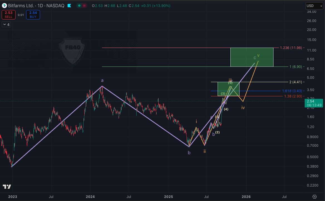Click the 2024 label on time axis
The image size is (325, 201).
click(x=90, y=197)
